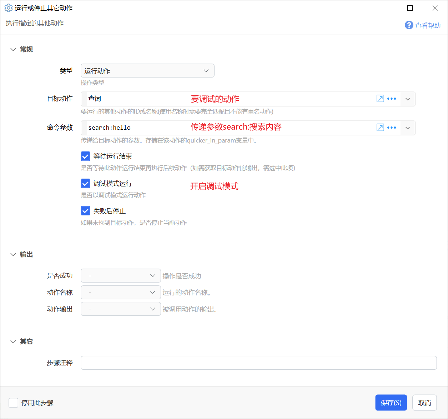
Task: Open the 动作输出 variable dropdown
Action: tap(121, 309)
